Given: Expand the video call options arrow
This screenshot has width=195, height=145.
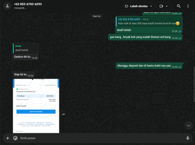Looking at the screenshot, I should tap(167, 6).
